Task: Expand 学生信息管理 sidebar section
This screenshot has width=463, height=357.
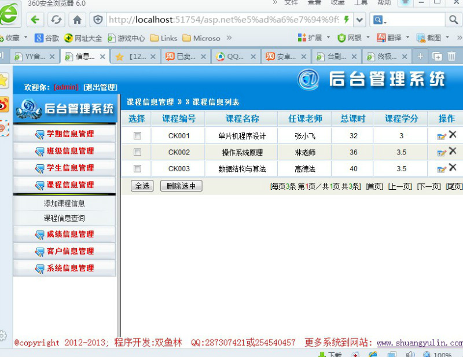Action: click(x=65, y=168)
